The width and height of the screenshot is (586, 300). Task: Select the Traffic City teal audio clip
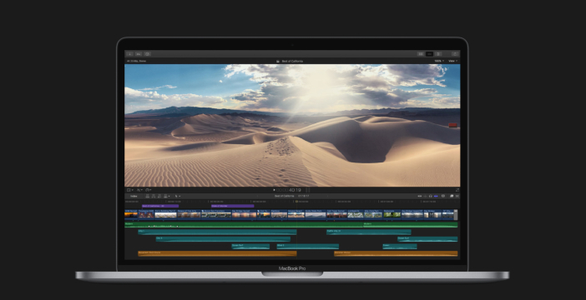[x=369, y=232]
